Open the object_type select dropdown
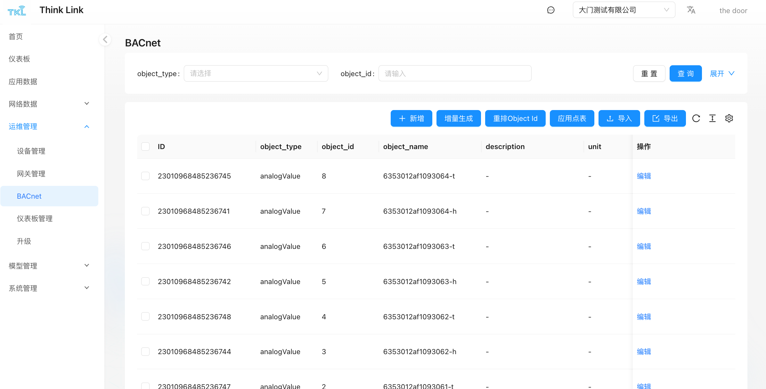Viewport: 766px width, 389px height. [x=256, y=74]
